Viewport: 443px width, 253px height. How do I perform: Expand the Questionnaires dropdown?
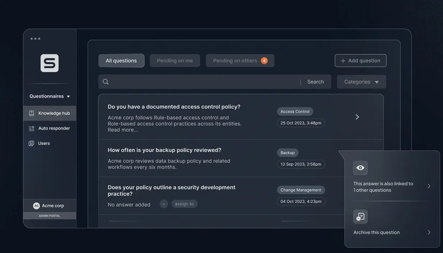[50, 96]
